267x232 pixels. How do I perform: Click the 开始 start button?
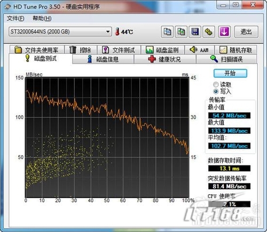point(230,73)
